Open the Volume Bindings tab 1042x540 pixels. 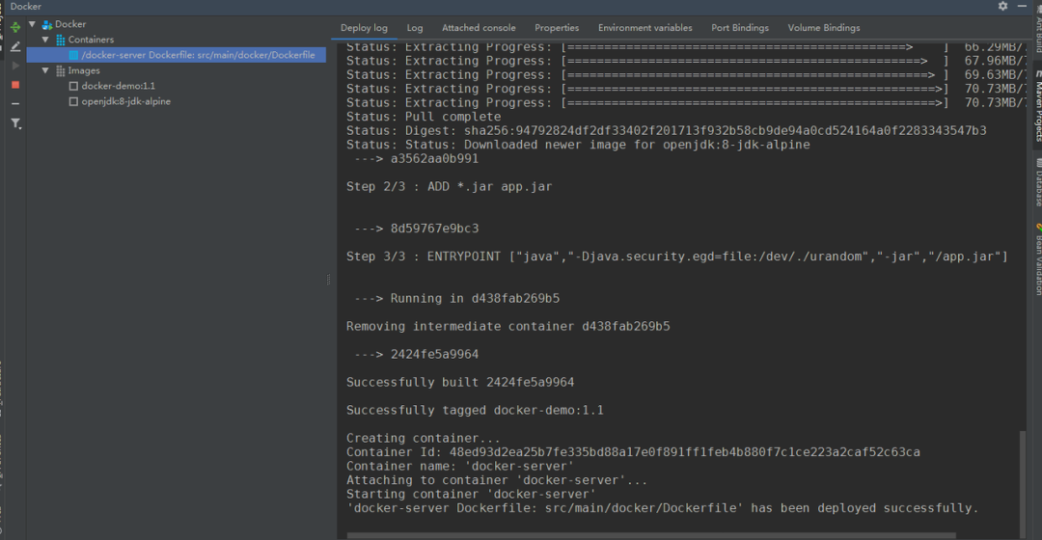tap(824, 28)
